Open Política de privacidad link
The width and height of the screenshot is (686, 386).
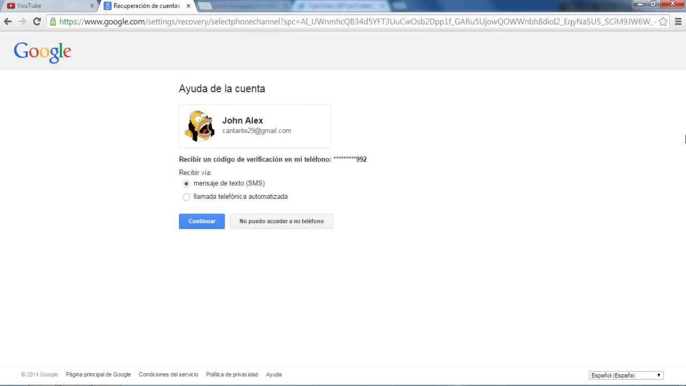pyautogui.click(x=232, y=375)
